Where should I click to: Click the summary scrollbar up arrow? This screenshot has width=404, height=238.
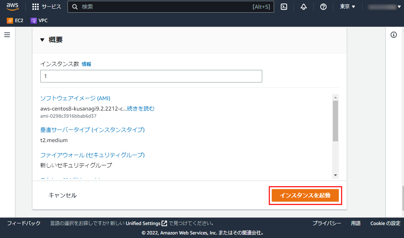coord(335,97)
